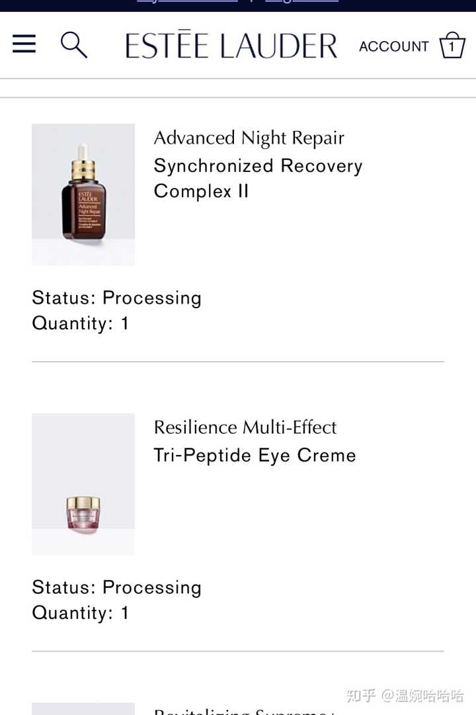Select the Tri-Peptide Eye Creme name

pyautogui.click(x=255, y=455)
